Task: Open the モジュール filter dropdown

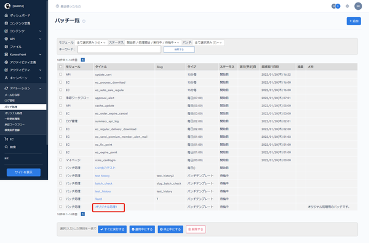Action: click(91, 42)
